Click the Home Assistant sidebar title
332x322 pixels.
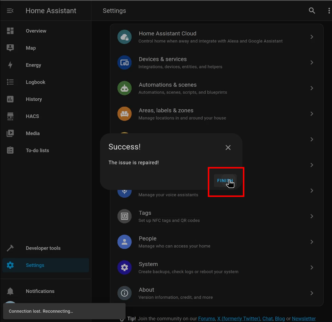pyautogui.click(x=51, y=10)
